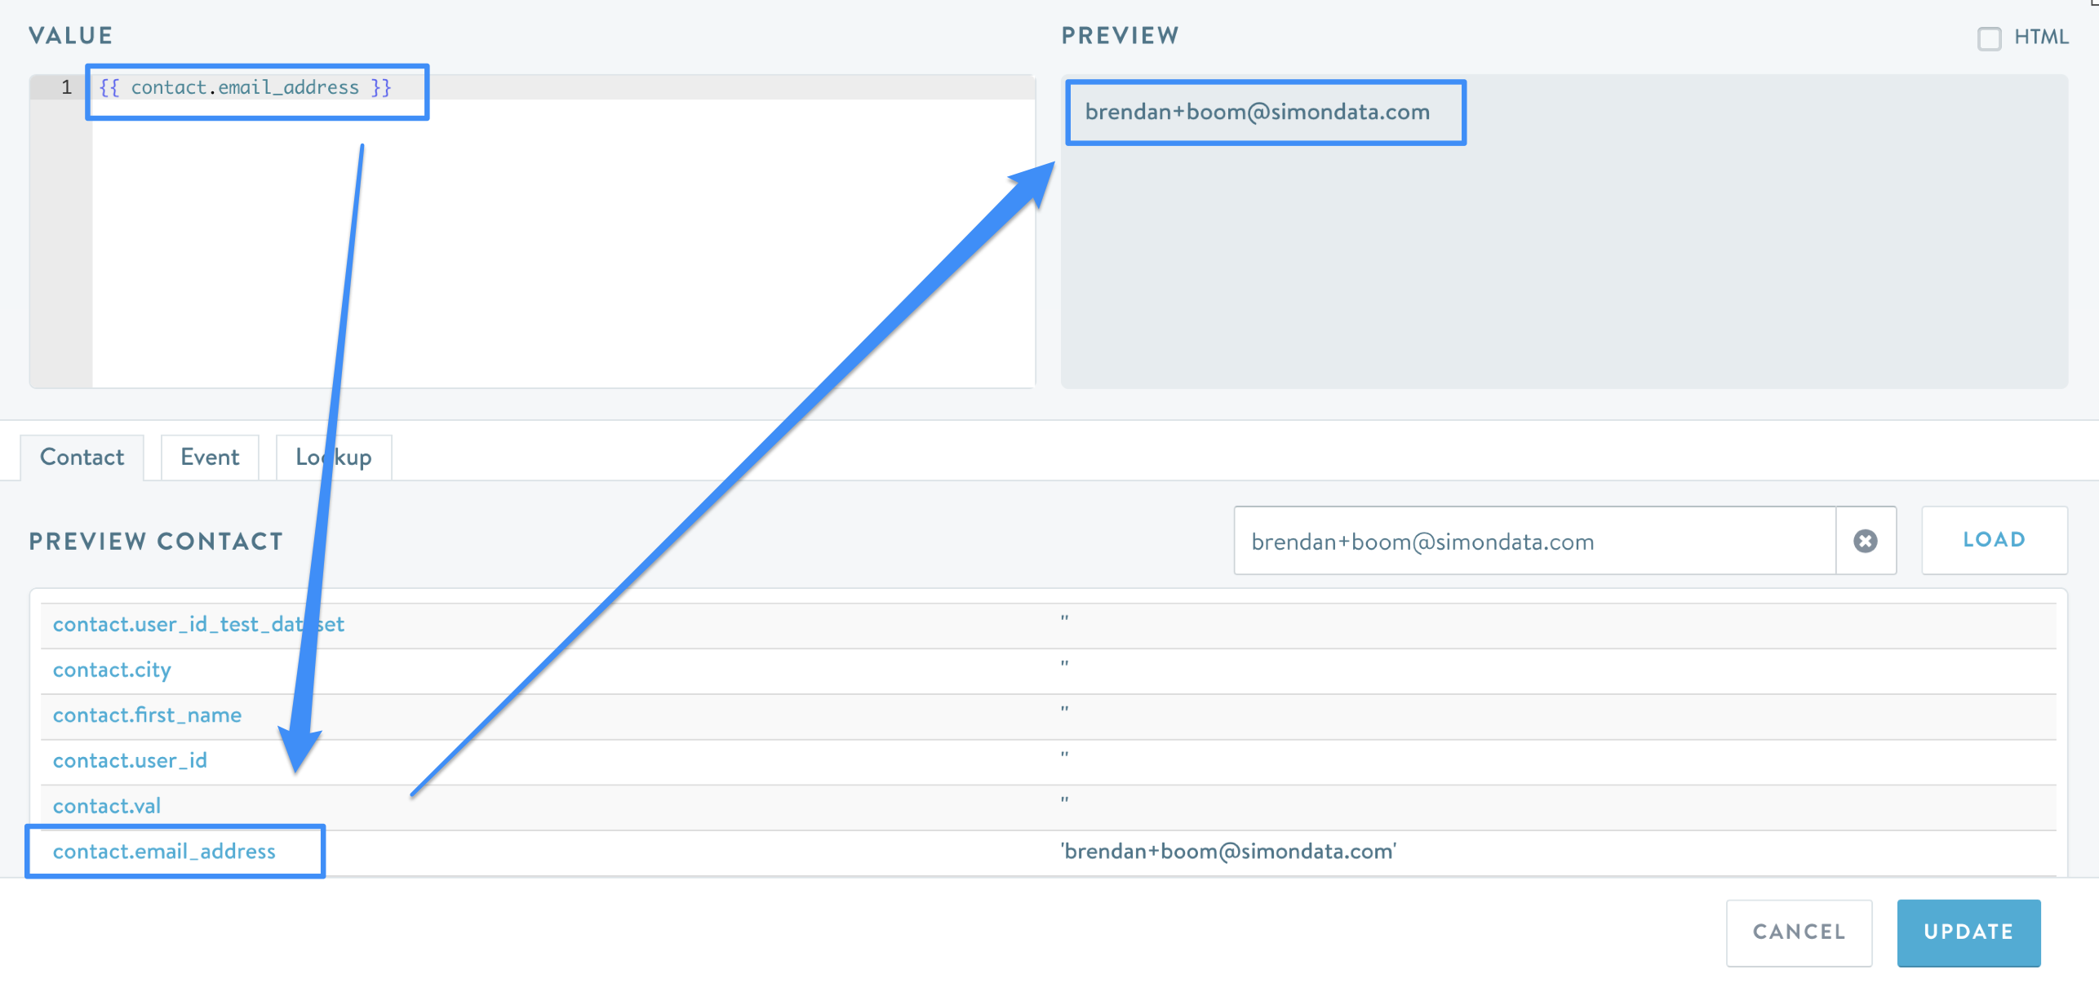Click code line 1 in value editor
This screenshot has width=2099, height=987.
click(245, 87)
